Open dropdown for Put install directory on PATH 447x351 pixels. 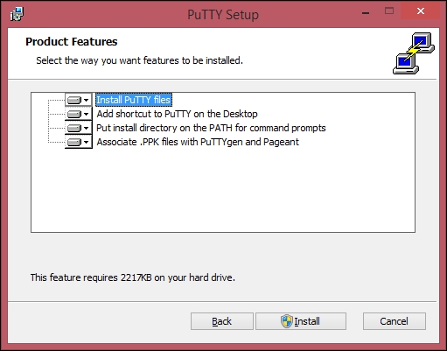point(78,128)
